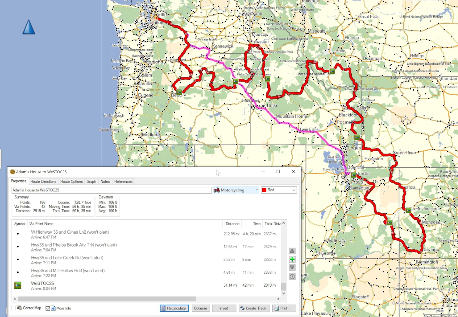Click the blue north compass arrow on map

(29, 27)
